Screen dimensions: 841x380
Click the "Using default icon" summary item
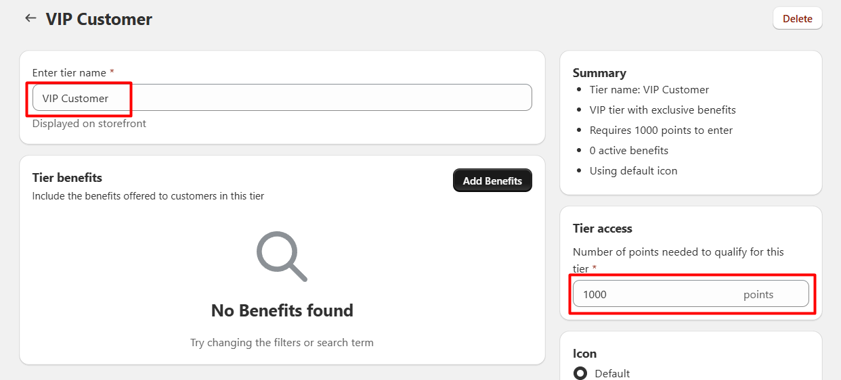[x=633, y=170]
